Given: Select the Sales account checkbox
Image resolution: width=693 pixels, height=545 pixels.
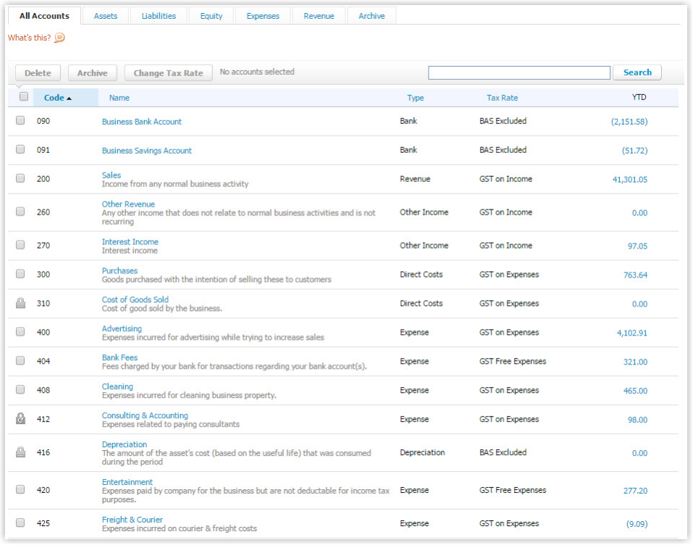Looking at the screenshot, I should pyautogui.click(x=20, y=178).
